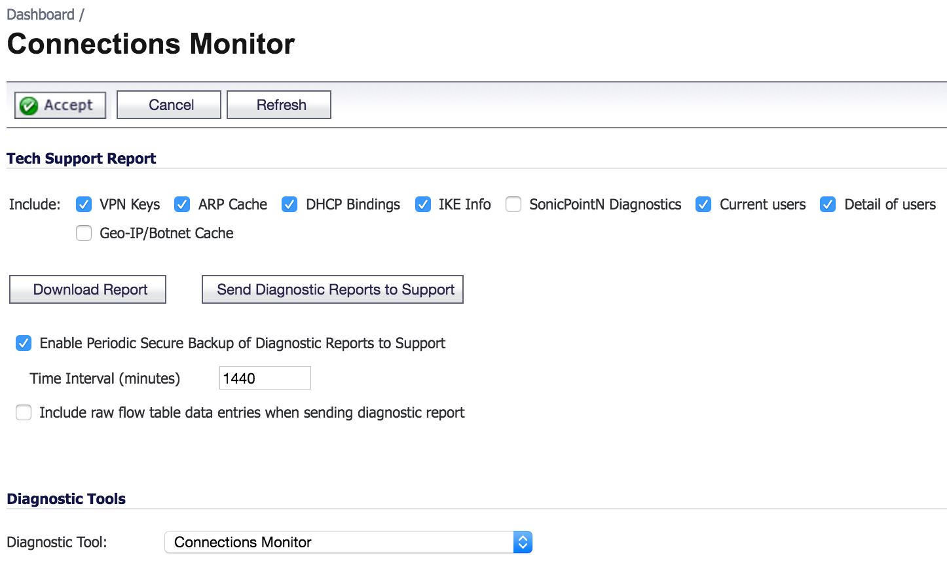947x563 pixels.
Task: Uncheck Detail of users option
Action: (x=828, y=204)
